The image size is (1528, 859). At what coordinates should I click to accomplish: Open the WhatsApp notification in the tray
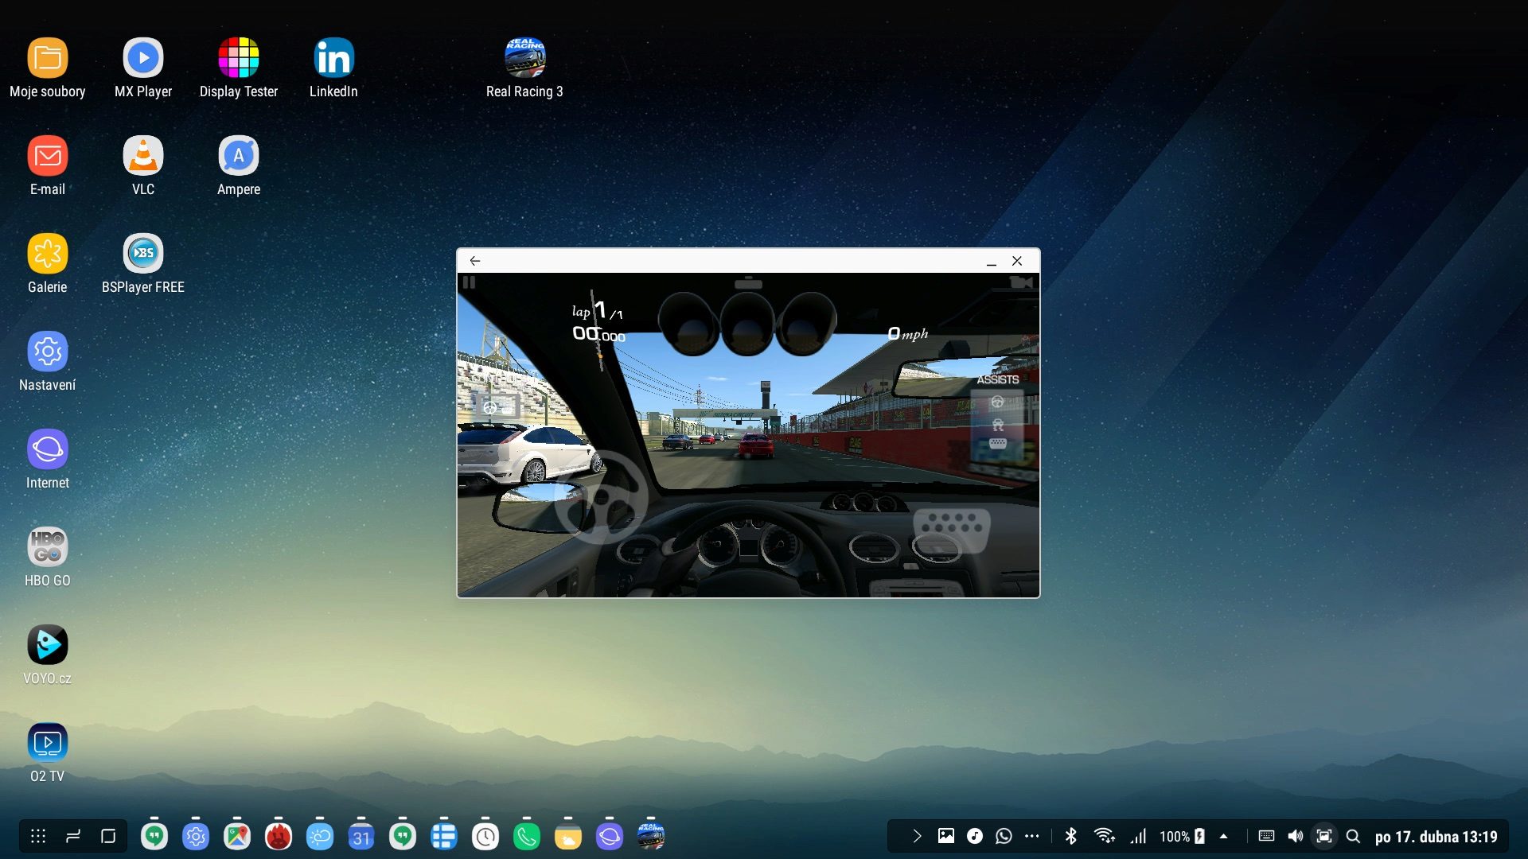pyautogui.click(x=1004, y=836)
